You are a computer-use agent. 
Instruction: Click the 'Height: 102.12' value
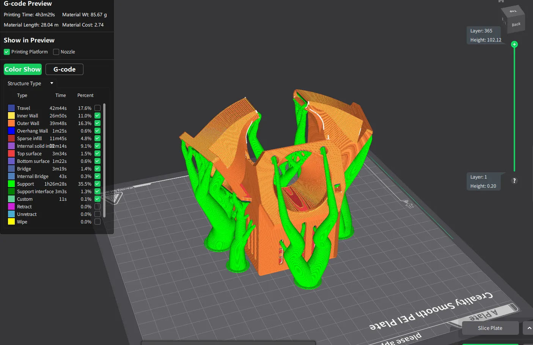click(486, 40)
